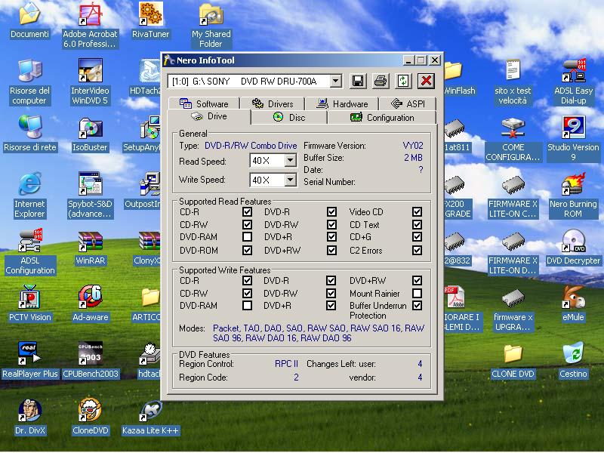This screenshot has height=453, width=604.
Task: Switch to the Software tab
Action: pyautogui.click(x=204, y=103)
